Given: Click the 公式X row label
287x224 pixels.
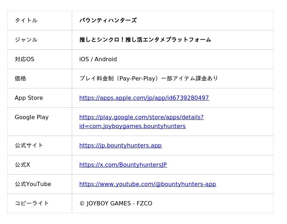Looking at the screenshot, I should (x=22, y=165).
